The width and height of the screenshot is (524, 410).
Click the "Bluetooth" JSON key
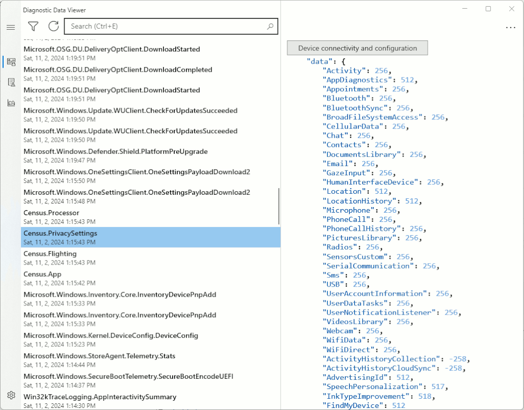click(346, 98)
